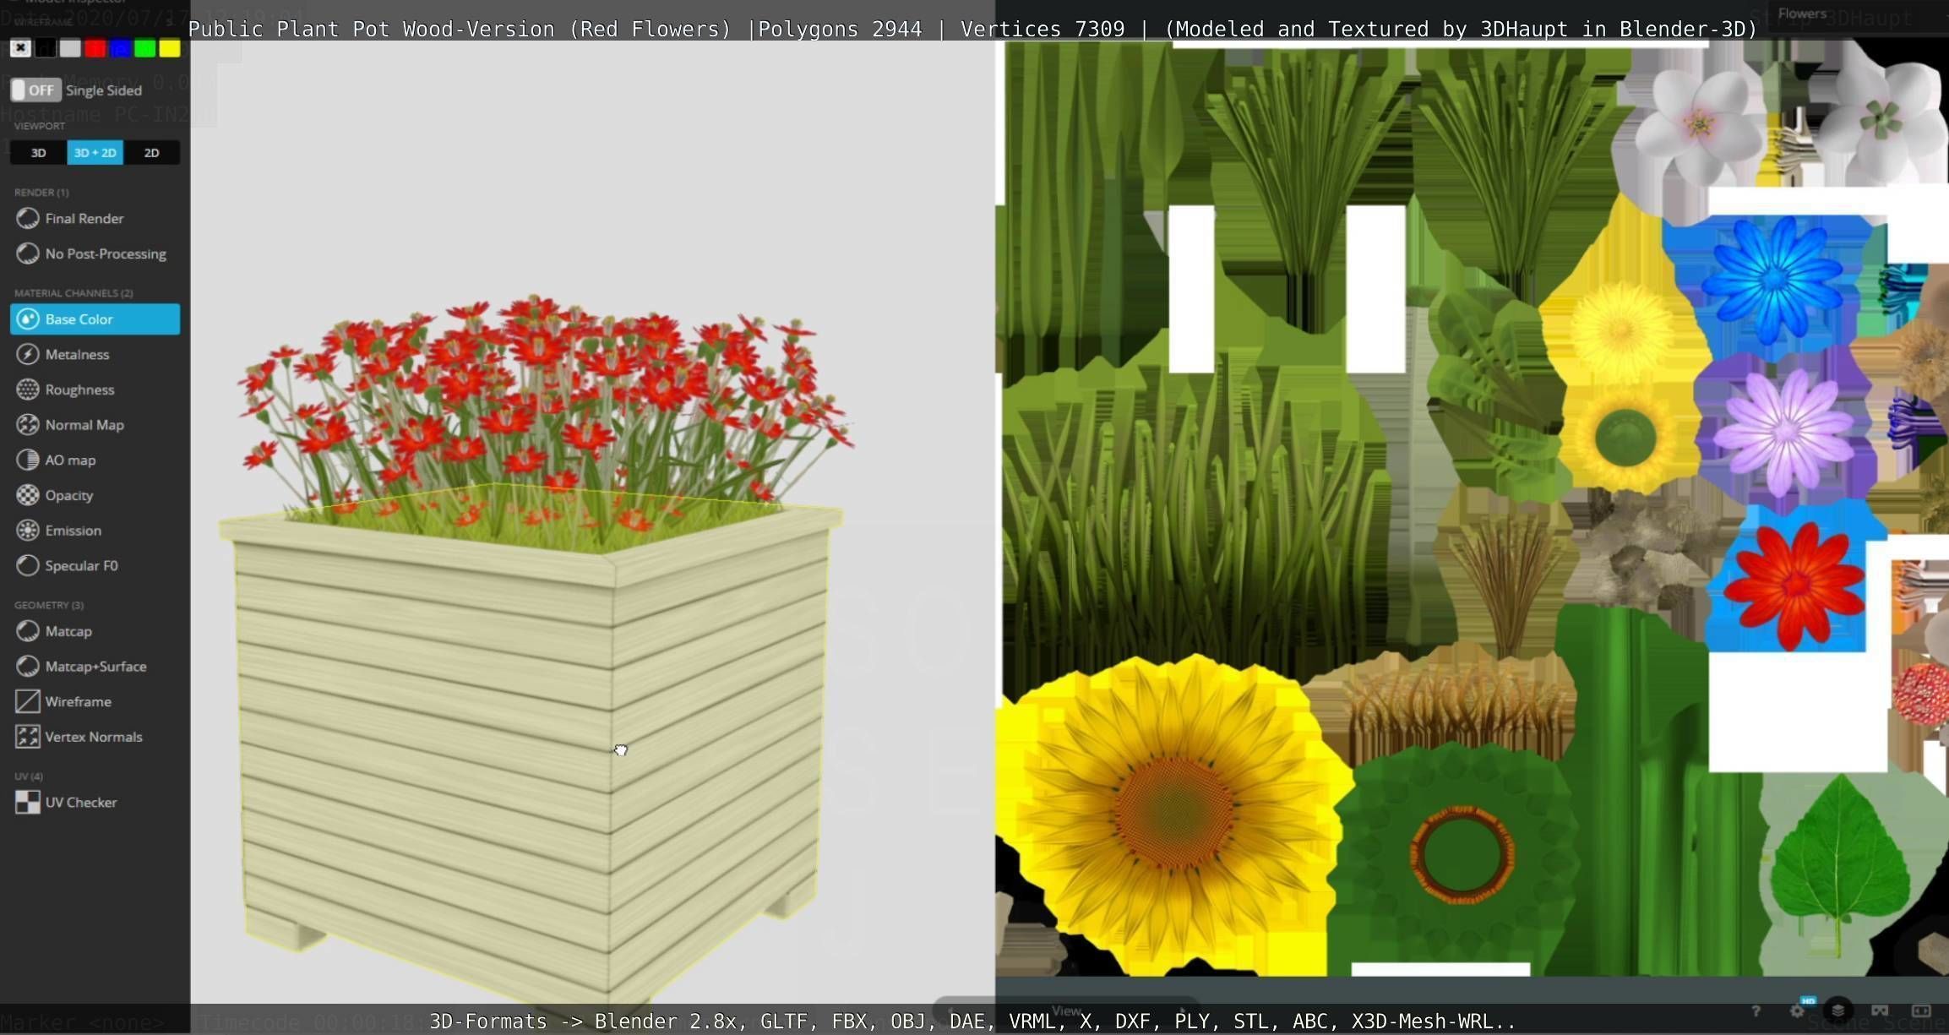
Task: Open viewer settings gear icon
Action: pyautogui.click(x=1797, y=1010)
